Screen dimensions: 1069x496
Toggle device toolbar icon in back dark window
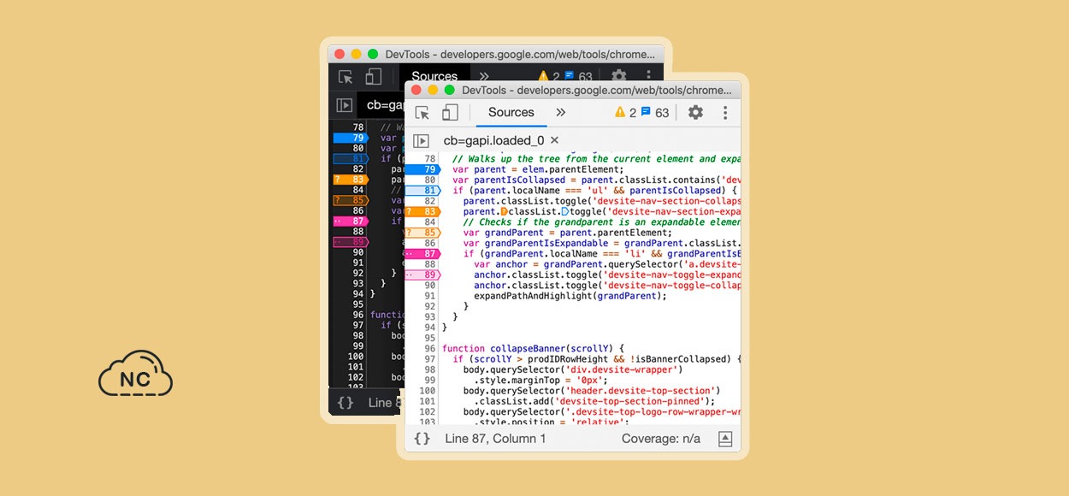pos(373,77)
